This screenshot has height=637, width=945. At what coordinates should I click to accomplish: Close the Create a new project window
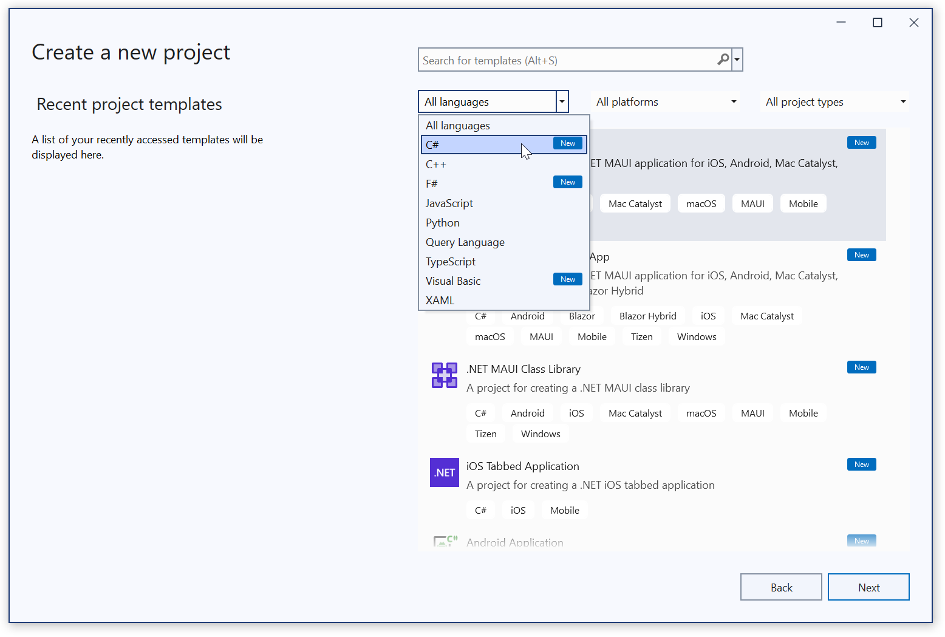click(x=914, y=22)
